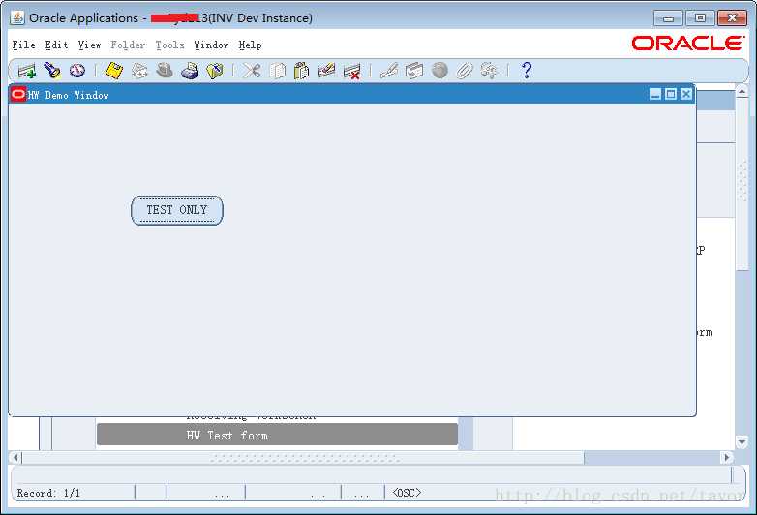Open the Edit menu
Image resolution: width=757 pixels, height=515 pixels.
coord(56,45)
